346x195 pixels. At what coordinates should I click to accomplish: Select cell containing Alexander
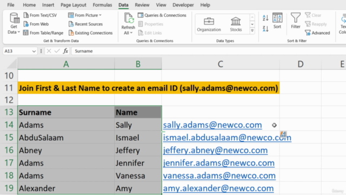tap(66, 188)
